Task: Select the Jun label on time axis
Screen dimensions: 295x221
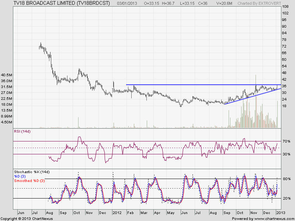Action: [21, 213]
